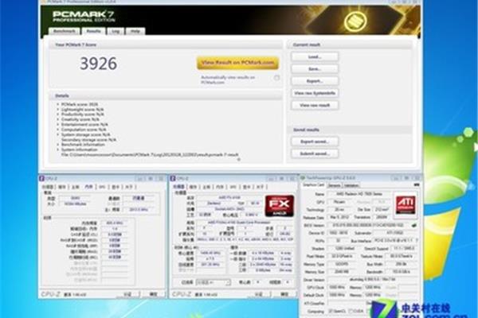This screenshot has width=478, height=318.
Task: Click View Result on PCMark.com button
Action: (x=237, y=63)
